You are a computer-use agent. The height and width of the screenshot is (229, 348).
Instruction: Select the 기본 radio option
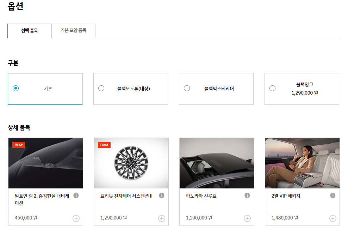point(15,88)
